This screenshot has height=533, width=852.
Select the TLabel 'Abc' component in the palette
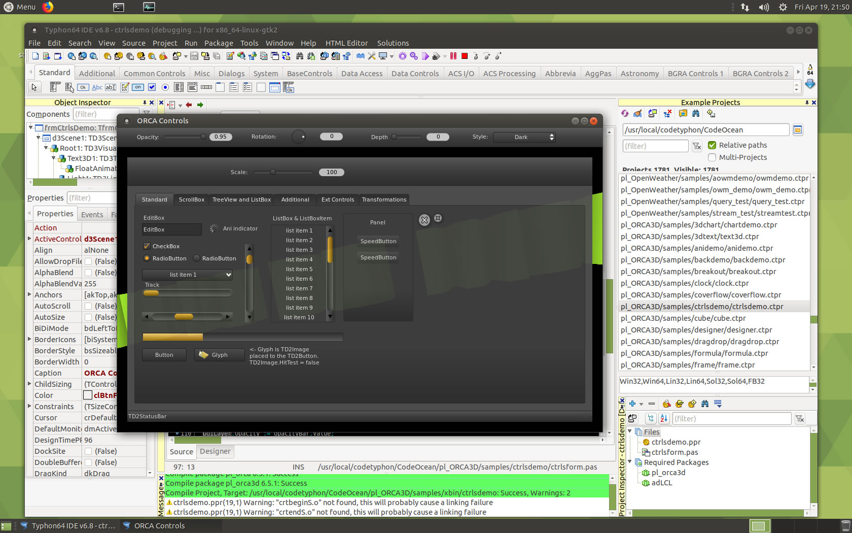coord(97,87)
